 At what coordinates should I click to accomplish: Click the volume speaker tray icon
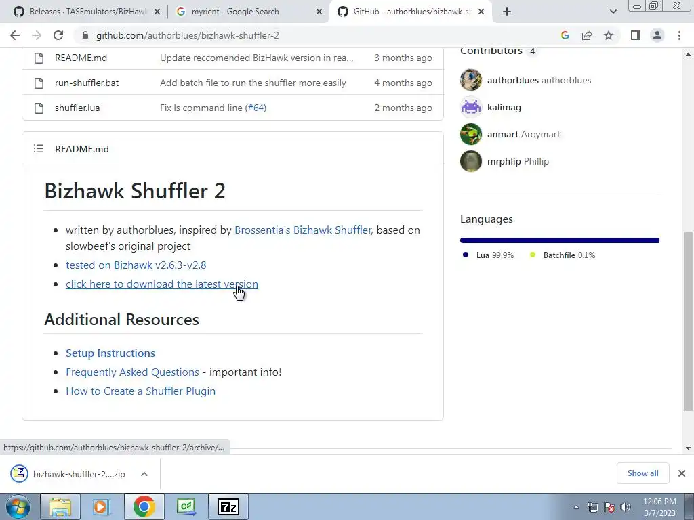coord(625,507)
